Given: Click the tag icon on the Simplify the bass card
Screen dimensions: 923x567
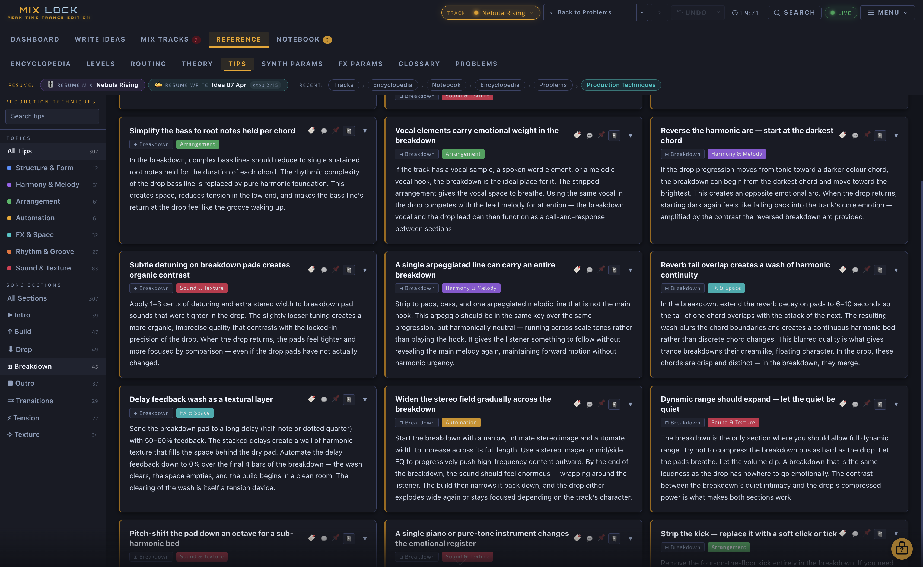Looking at the screenshot, I should (311, 131).
